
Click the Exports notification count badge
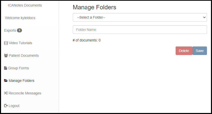tap(19, 30)
